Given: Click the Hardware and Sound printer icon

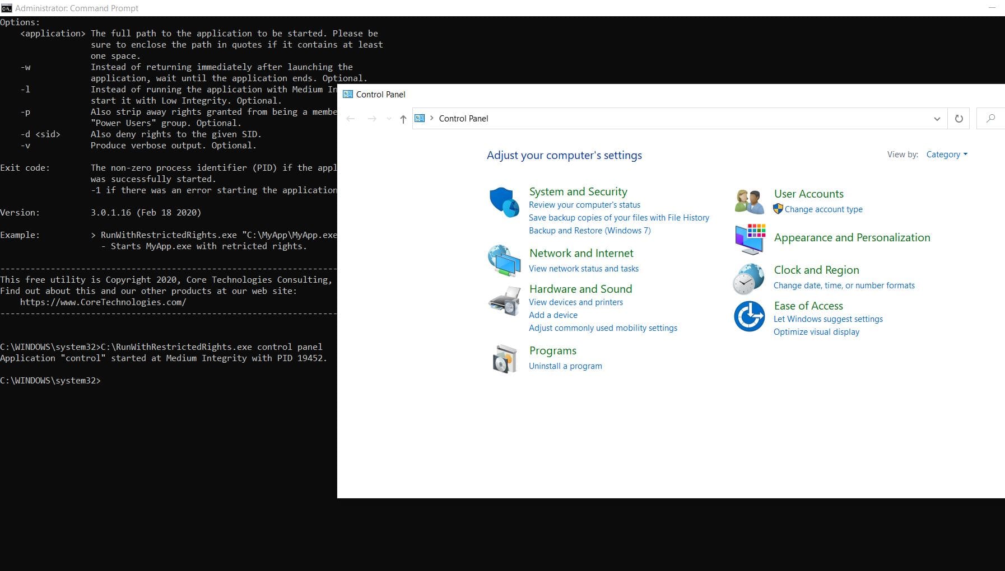Looking at the screenshot, I should tap(504, 302).
